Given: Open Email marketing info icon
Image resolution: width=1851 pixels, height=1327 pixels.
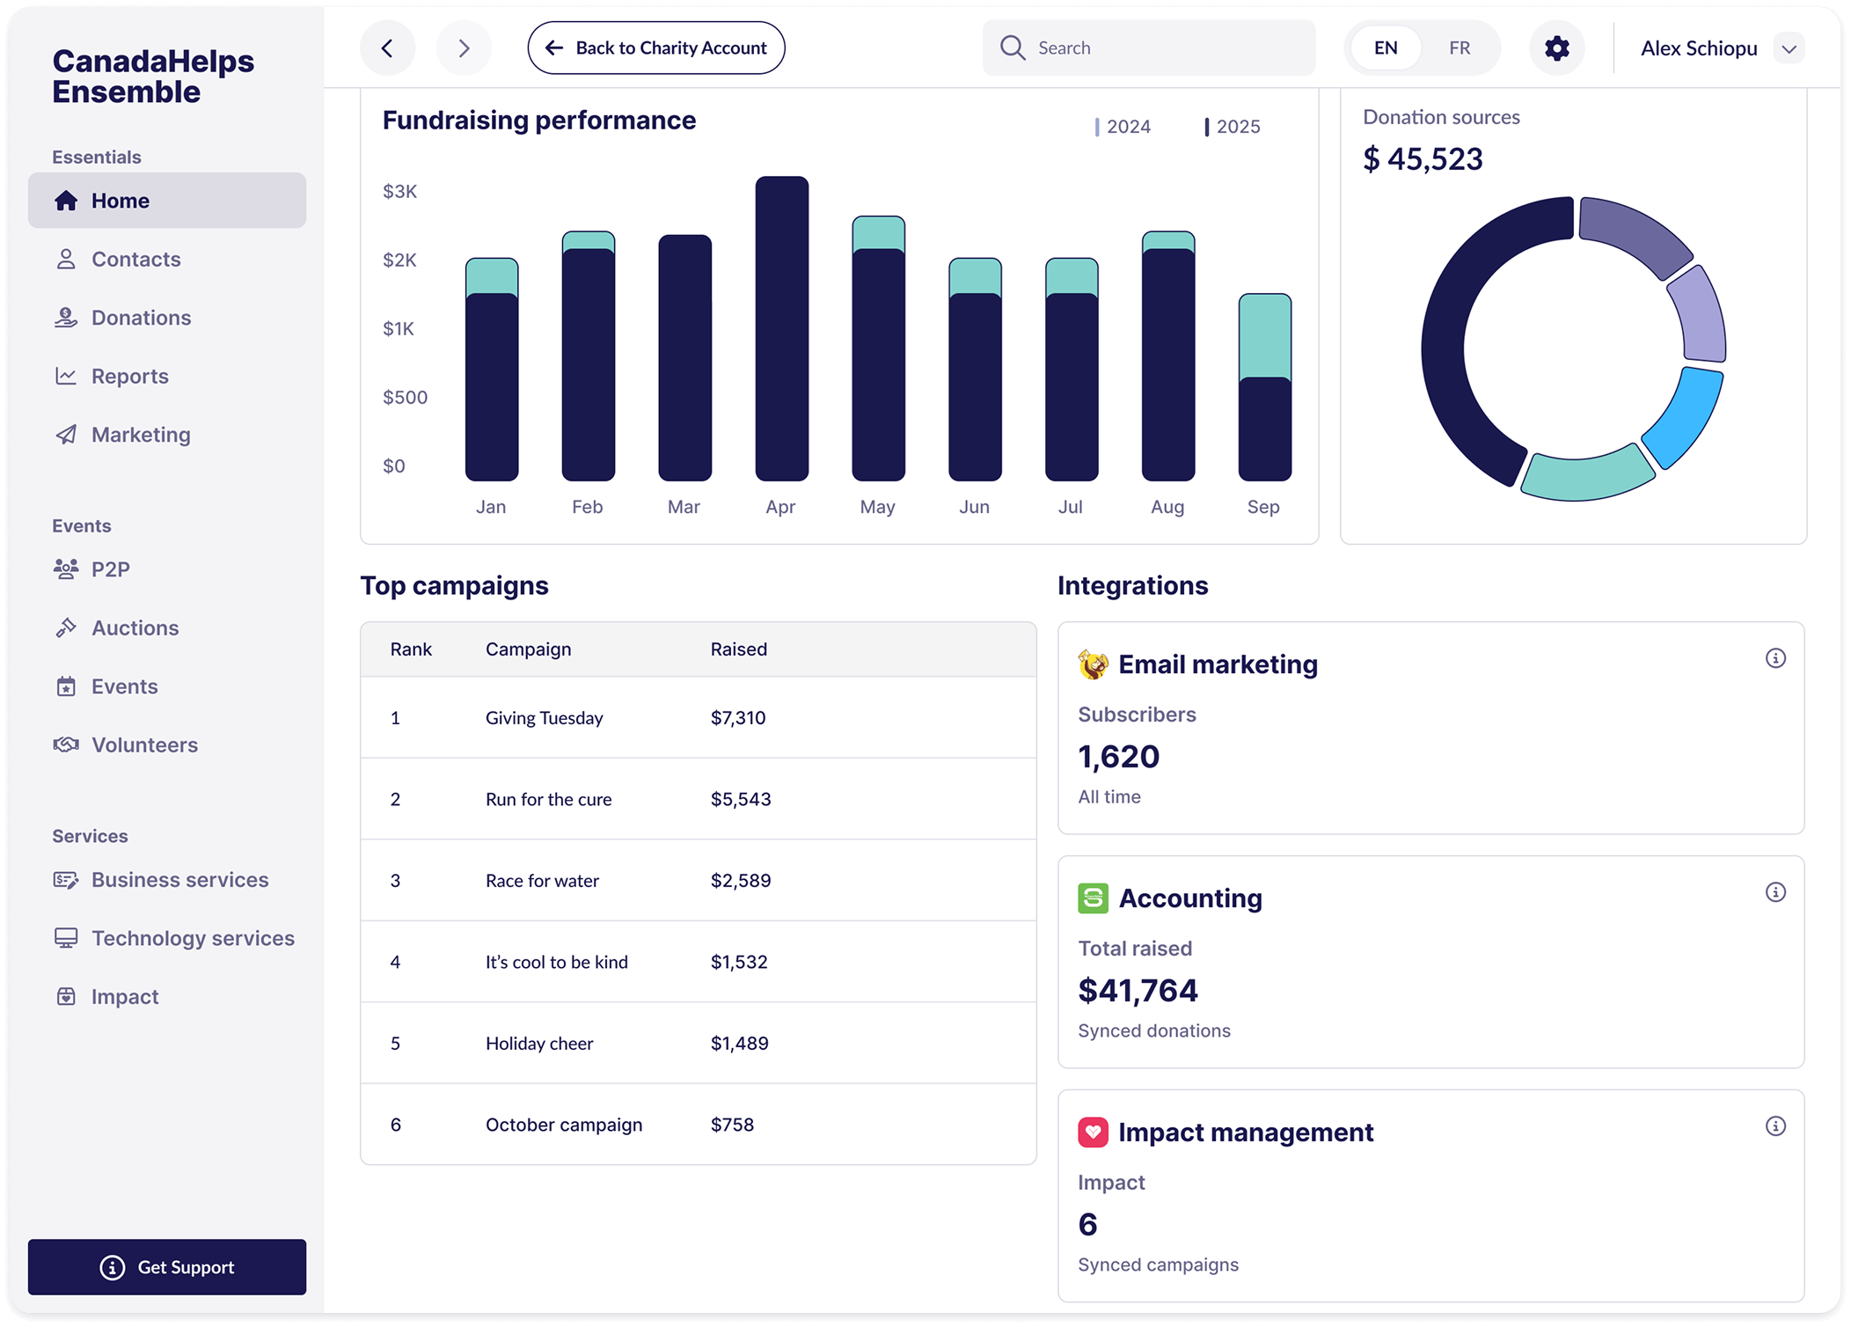Looking at the screenshot, I should pos(1775,658).
